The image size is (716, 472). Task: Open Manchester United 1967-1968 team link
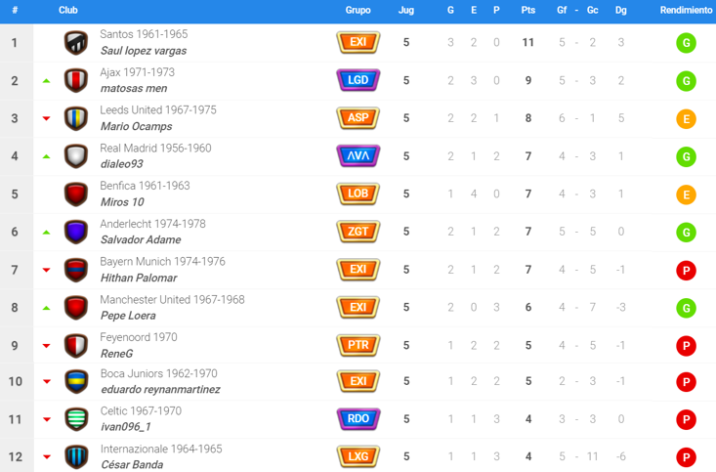(172, 299)
